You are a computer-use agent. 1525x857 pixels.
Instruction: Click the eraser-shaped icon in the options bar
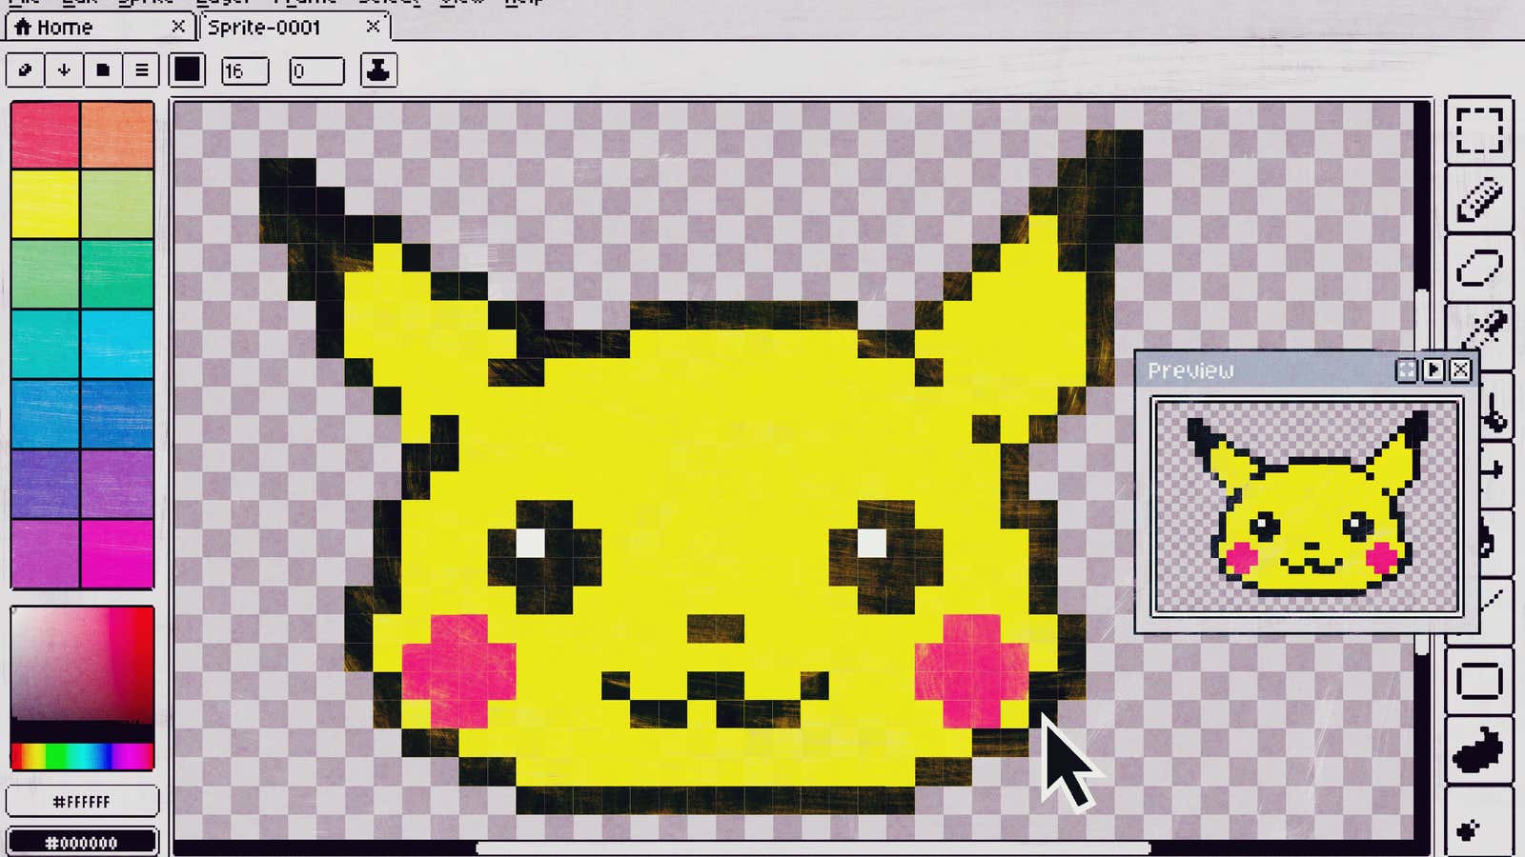[26, 70]
